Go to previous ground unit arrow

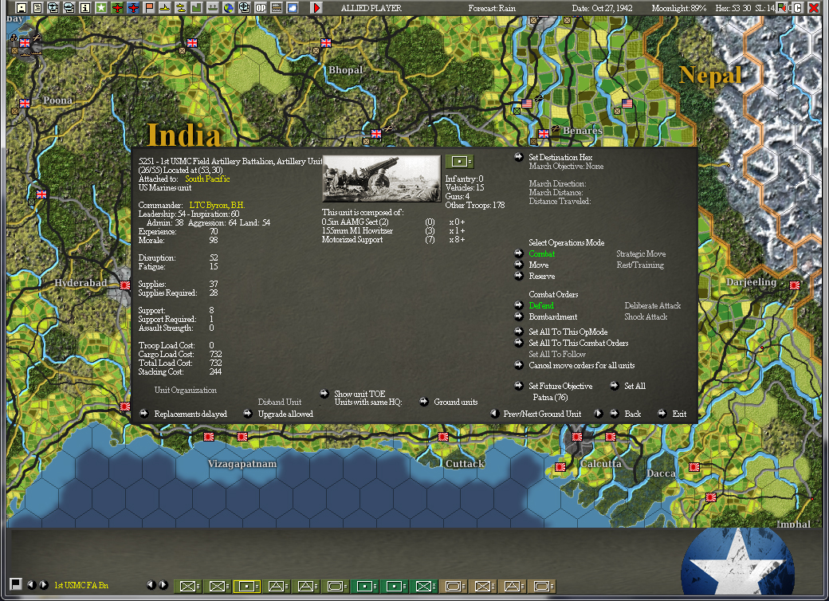(x=494, y=414)
